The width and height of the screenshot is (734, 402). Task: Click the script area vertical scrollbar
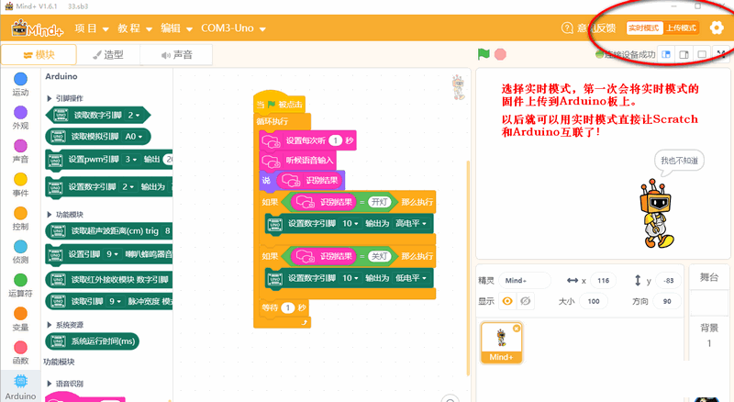click(x=468, y=268)
